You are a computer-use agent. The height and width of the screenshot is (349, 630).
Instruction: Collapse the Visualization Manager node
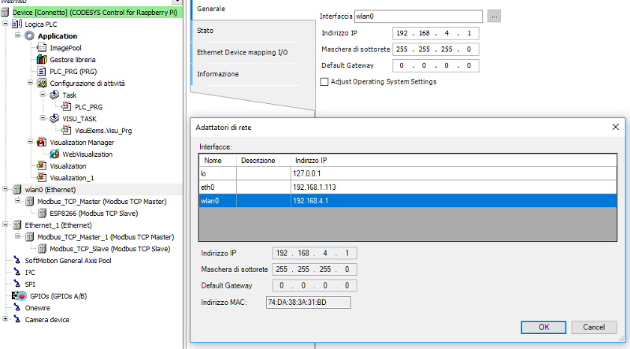tap(30, 142)
